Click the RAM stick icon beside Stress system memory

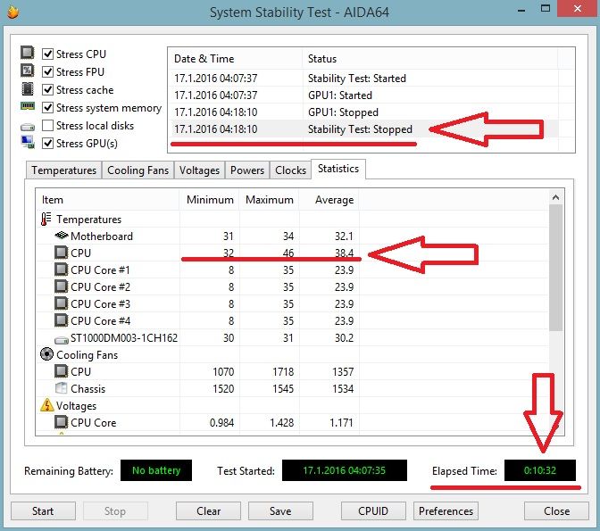pos(28,106)
